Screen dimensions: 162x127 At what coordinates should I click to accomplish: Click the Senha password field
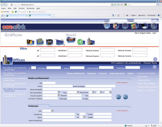point(143,21)
